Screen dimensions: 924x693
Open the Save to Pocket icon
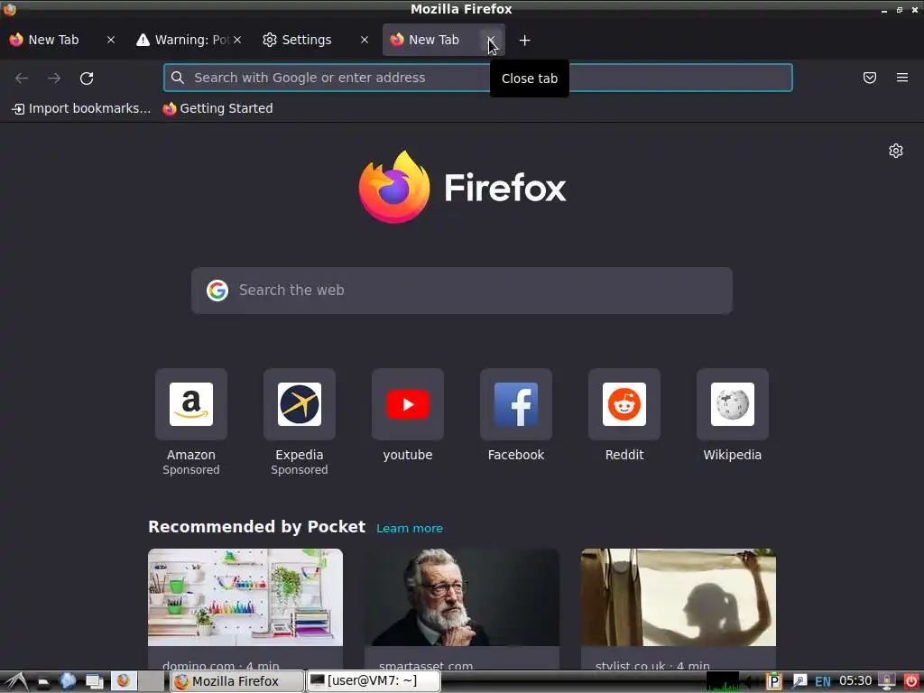(869, 78)
